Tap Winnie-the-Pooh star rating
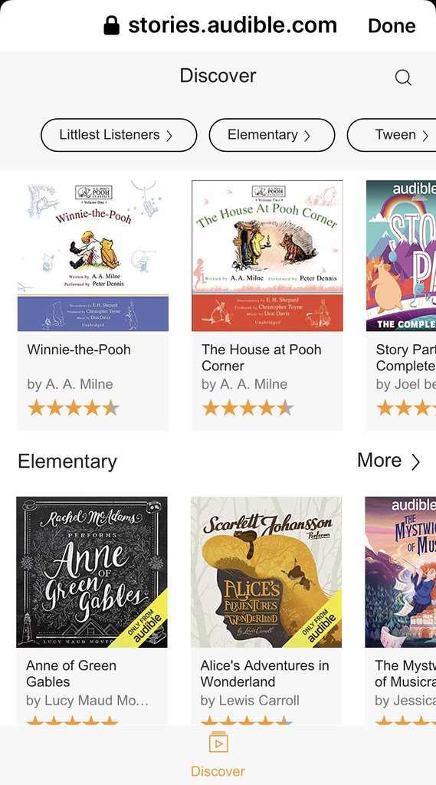 74,408
